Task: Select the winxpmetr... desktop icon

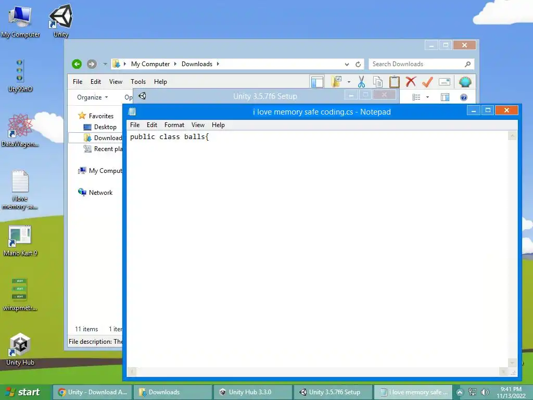Action: pyautogui.click(x=20, y=295)
